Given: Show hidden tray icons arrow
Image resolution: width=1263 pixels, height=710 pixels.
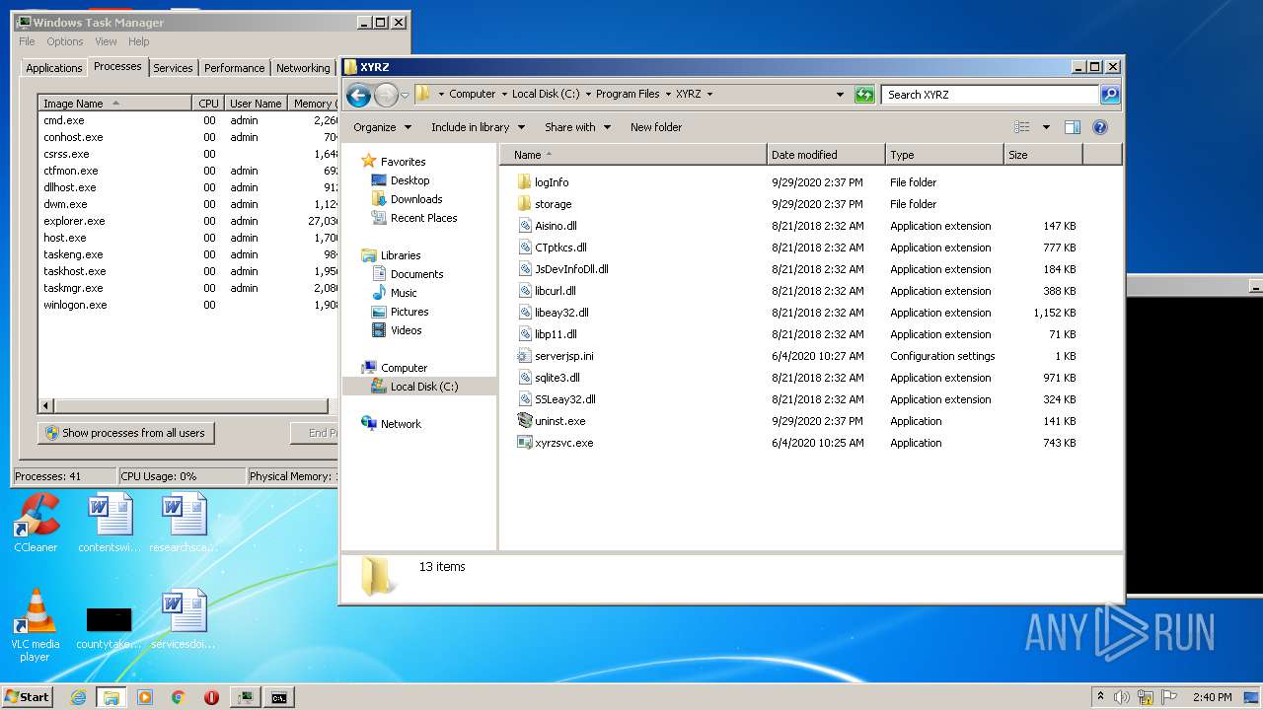Looking at the screenshot, I should 1100,697.
